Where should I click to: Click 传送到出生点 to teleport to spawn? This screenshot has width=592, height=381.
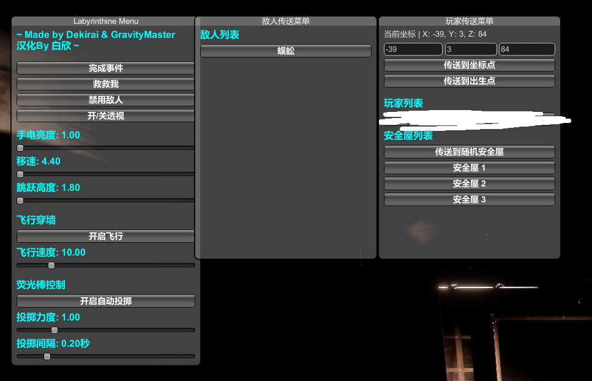(469, 81)
